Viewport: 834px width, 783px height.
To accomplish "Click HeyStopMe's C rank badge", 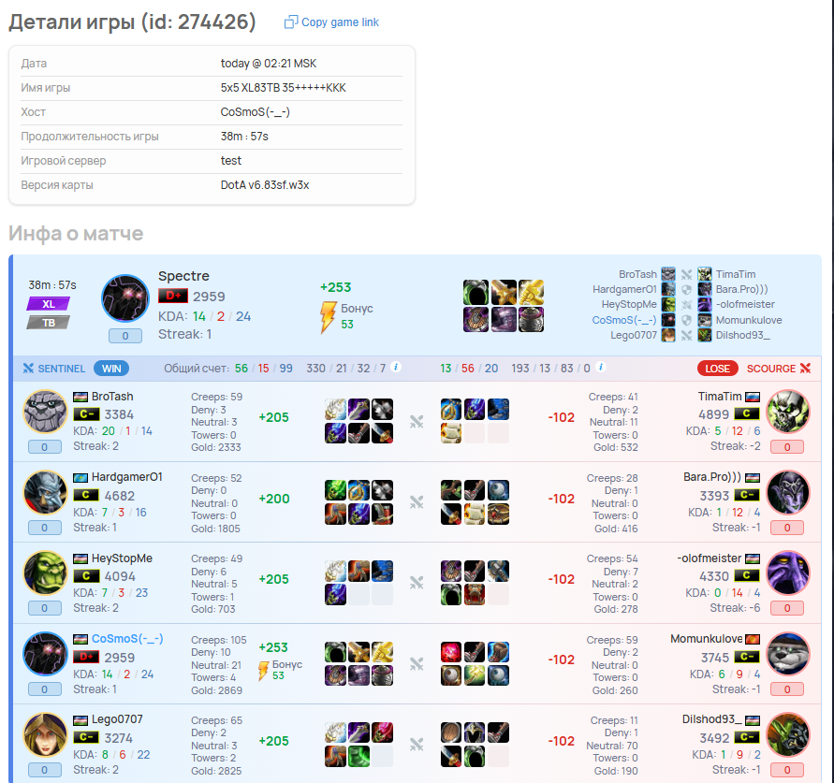I will pyautogui.click(x=86, y=575).
